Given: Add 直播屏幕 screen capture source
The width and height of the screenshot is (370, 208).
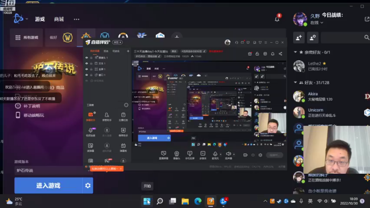Looking at the screenshot, I should (x=163, y=155).
